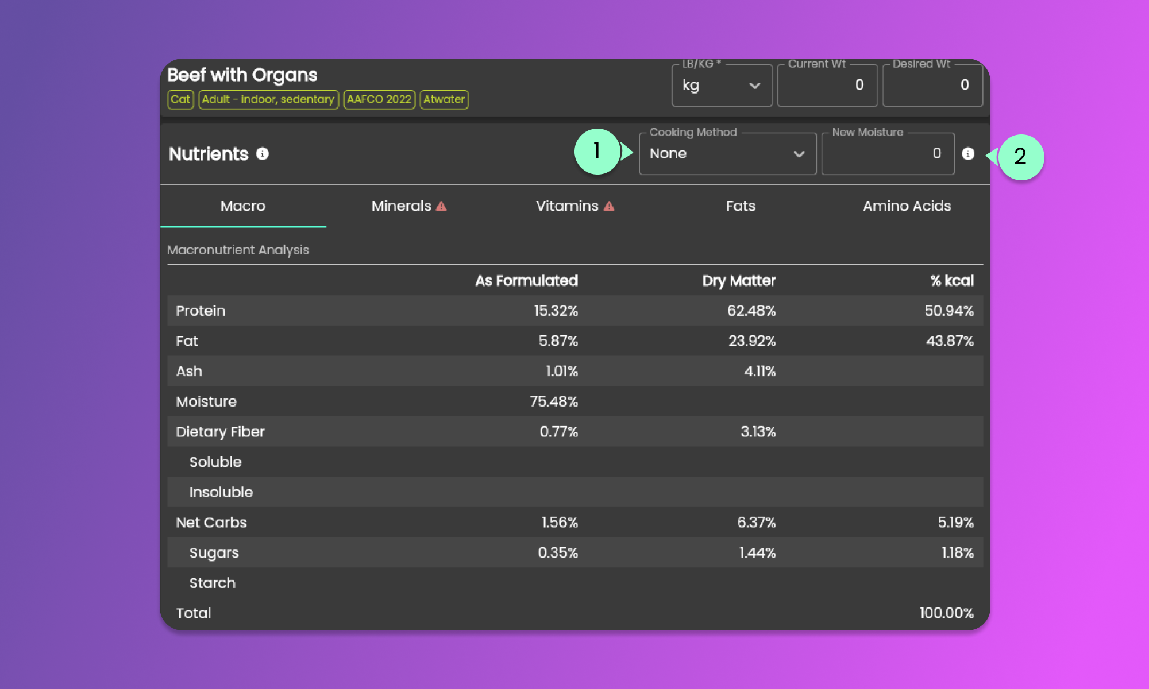Click the info icon beside New Moisture
Screen dimensions: 1149x689
point(968,154)
